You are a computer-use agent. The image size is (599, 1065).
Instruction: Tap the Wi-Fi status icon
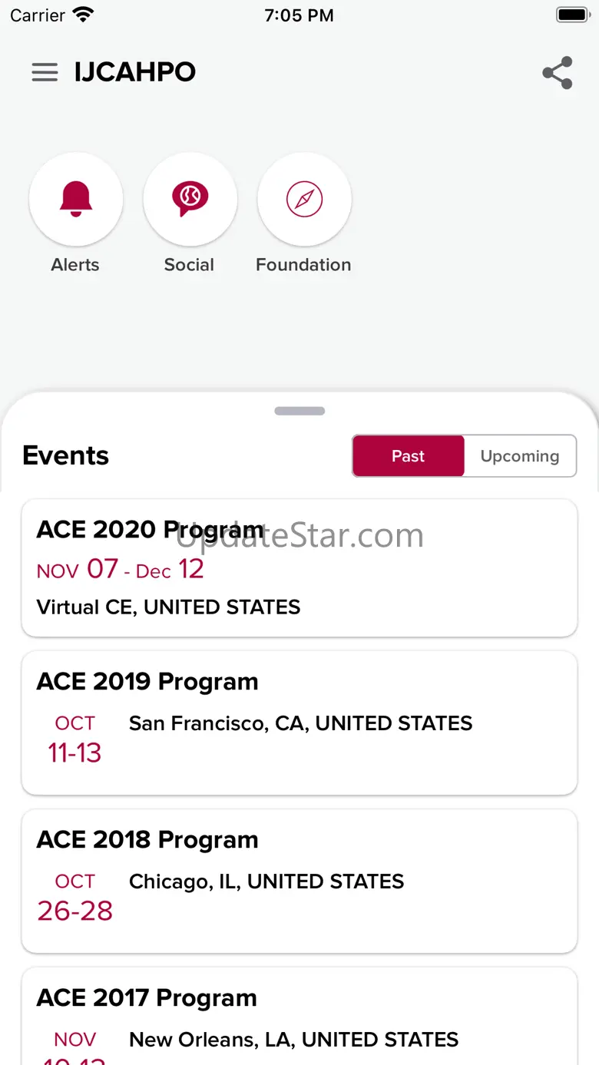[x=82, y=15]
